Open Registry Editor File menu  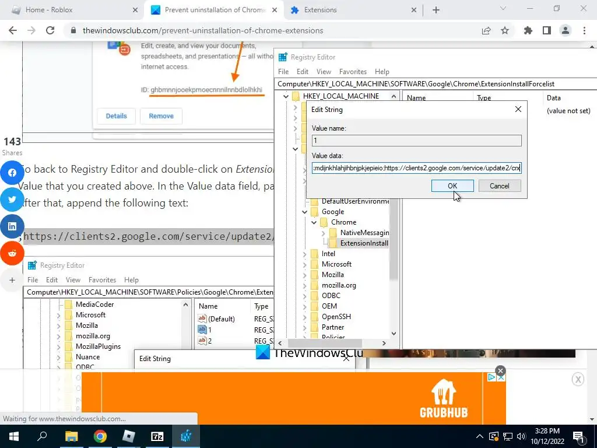(x=283, y=72)
